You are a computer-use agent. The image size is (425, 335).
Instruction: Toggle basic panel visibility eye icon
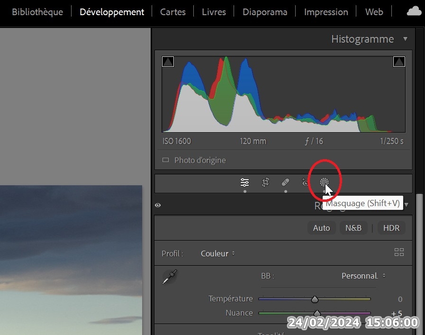coord(158,205)
